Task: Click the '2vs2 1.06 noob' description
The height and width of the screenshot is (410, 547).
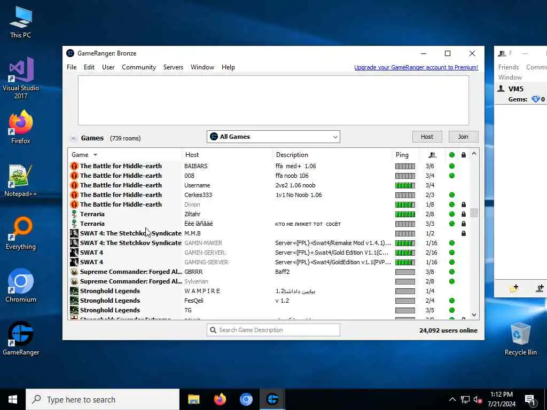Action: click(x=295, y=185)
